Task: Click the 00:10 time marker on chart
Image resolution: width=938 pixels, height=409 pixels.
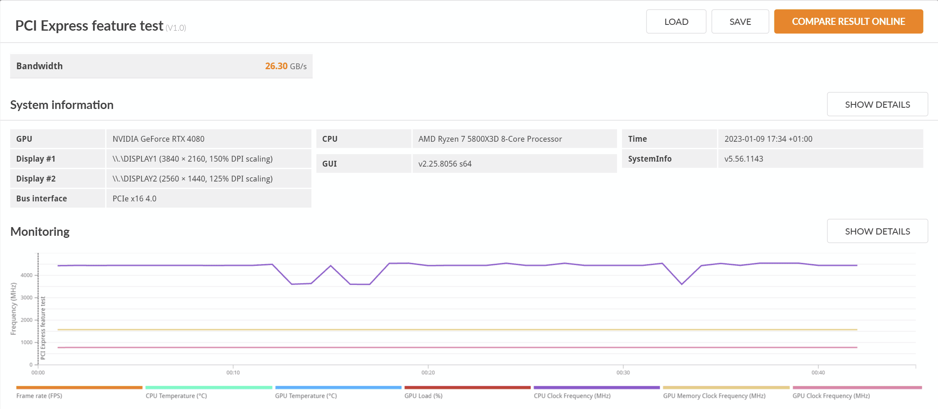Action: point(233,373)
